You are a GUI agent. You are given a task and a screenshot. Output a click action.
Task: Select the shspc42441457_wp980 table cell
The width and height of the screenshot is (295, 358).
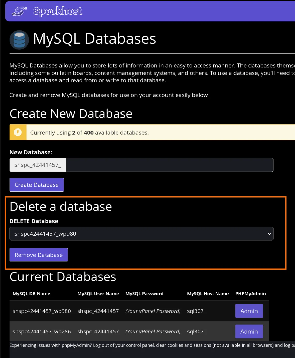click(42, 311)
